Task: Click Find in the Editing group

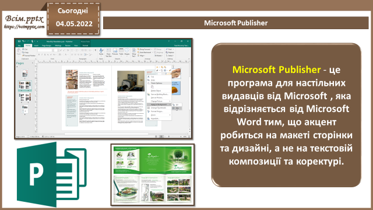Action: tap(169, 49)
